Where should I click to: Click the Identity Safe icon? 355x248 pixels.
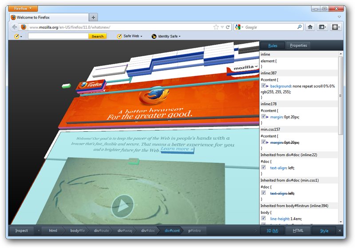(154, 36)
